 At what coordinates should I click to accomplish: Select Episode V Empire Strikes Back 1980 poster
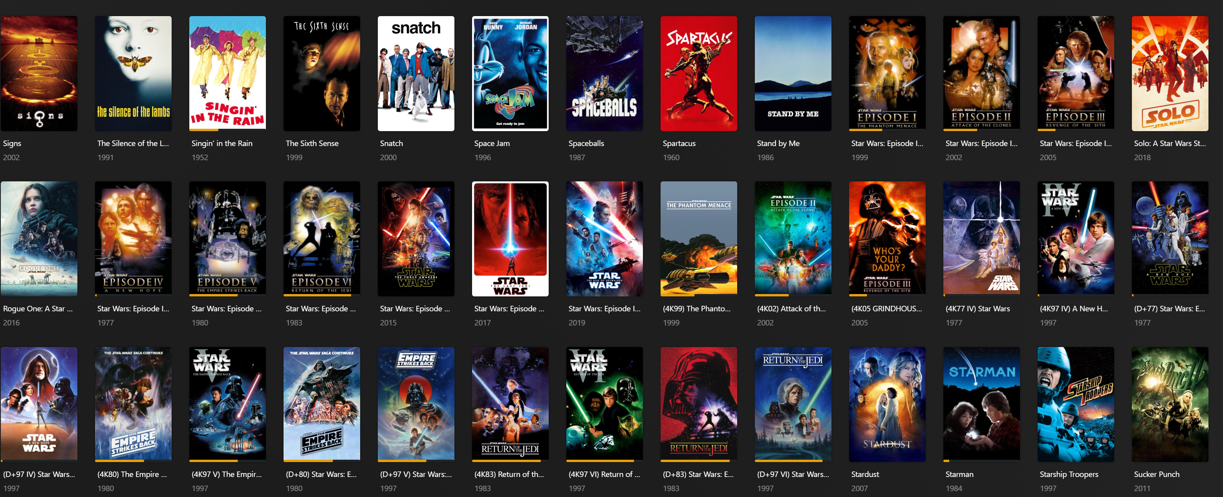(227, 239)
